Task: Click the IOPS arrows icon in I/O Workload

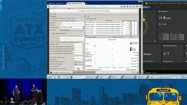Action: [161, 18]
